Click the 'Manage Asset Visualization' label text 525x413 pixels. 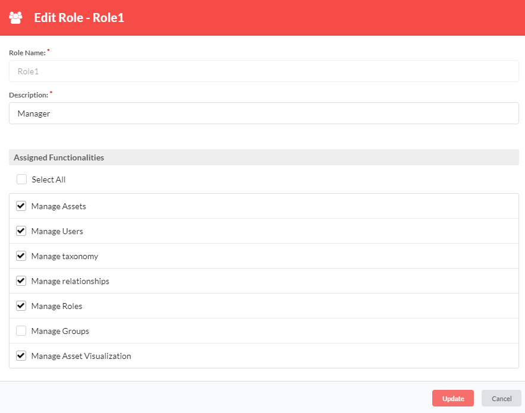pos(81,356)
